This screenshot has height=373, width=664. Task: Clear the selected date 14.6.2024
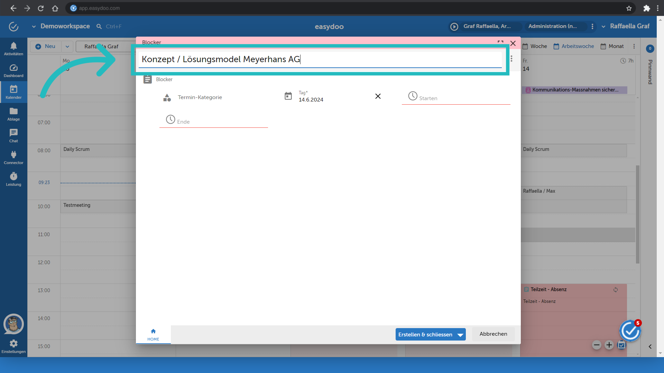(x=378, y=96)
